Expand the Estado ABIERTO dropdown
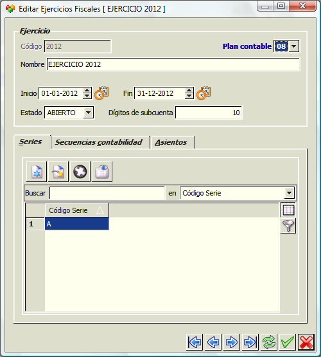 [88, 113]
